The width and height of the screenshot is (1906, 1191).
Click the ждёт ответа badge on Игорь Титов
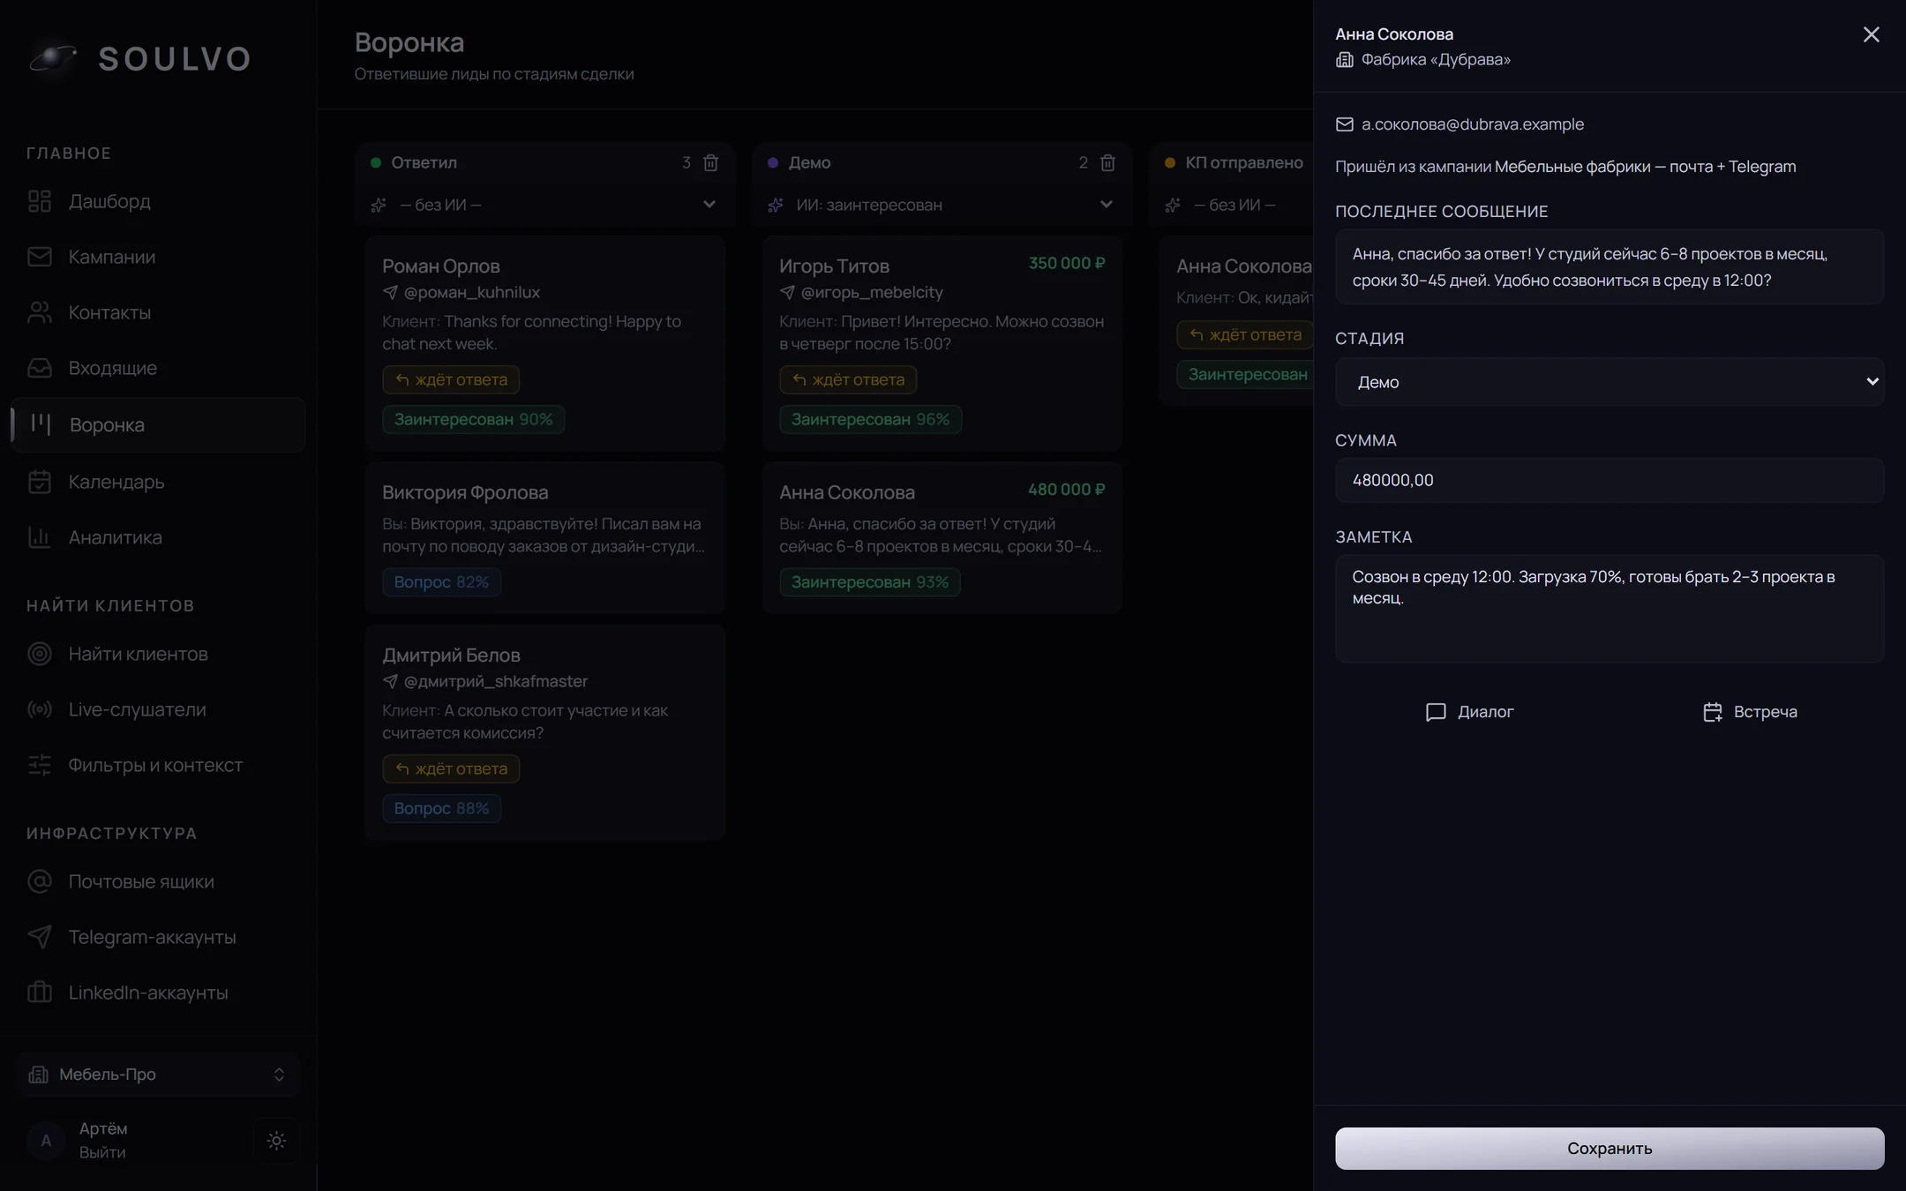click(848, 379)
